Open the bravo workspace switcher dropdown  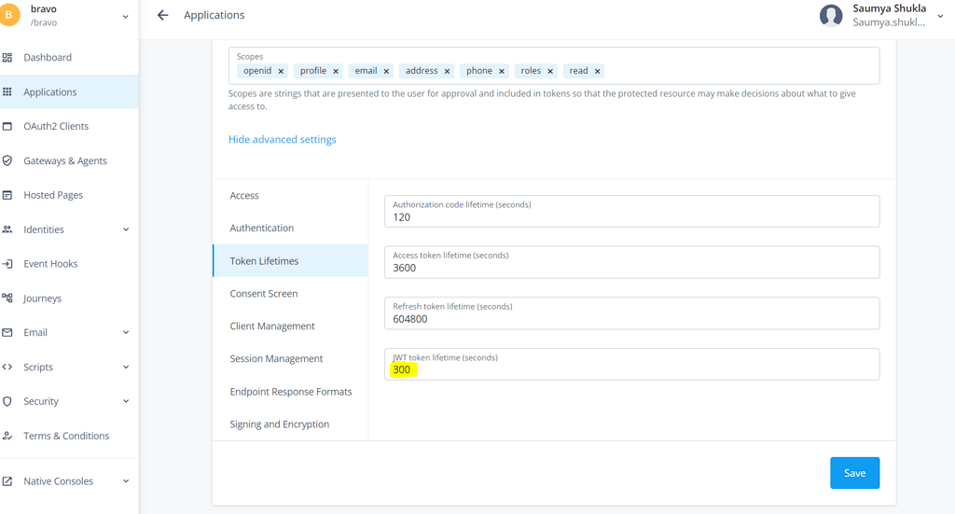[126, 16]
